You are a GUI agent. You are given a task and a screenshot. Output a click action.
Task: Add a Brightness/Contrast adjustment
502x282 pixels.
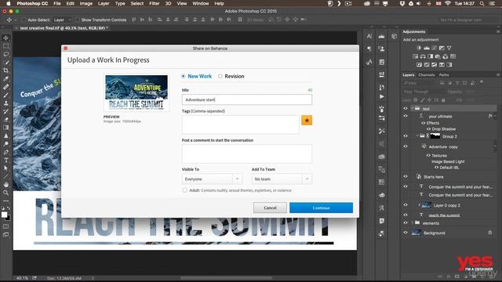pos(419,48)
